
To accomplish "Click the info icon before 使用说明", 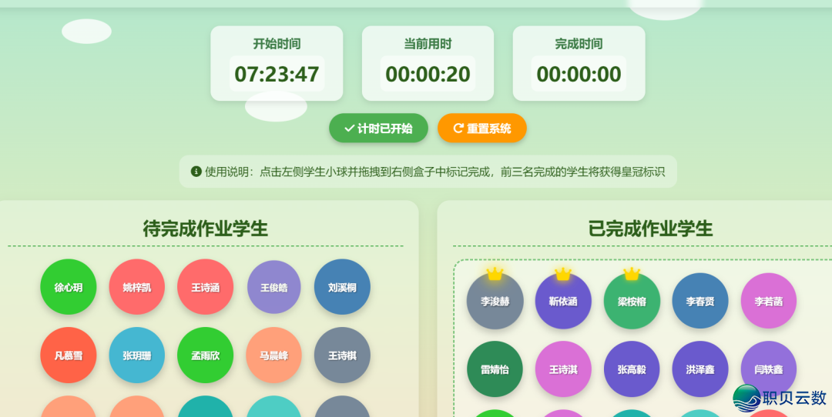I will (x=196, y=172).
